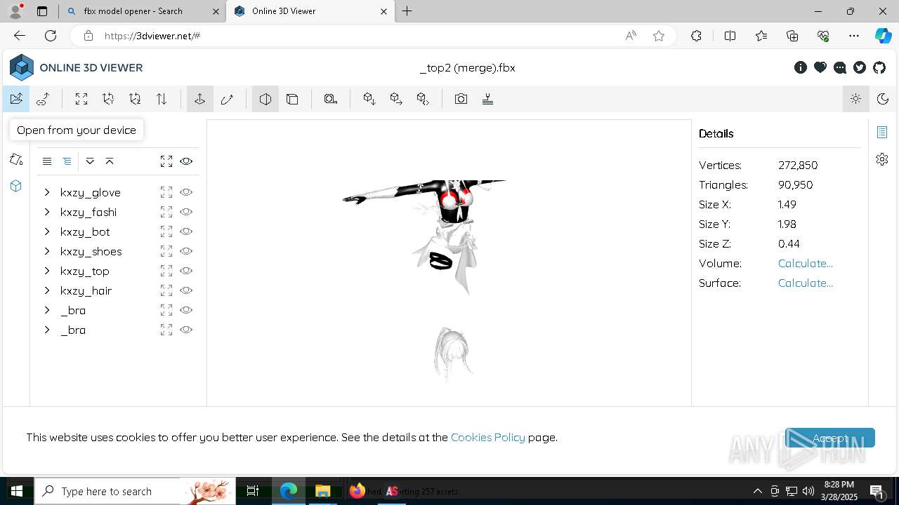The width and height of the screenshot is (899, 505).
Task: Expand the kxzy_top node
Action: (x=47, y=271)
